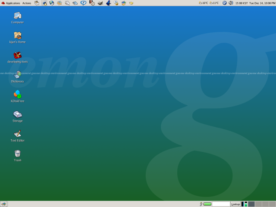Select the kjun's Home folder icon

17,38
